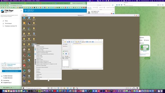This screenshot has width=165, height=93.
Task: Click Telegram search field
Action: coord(99,5)
